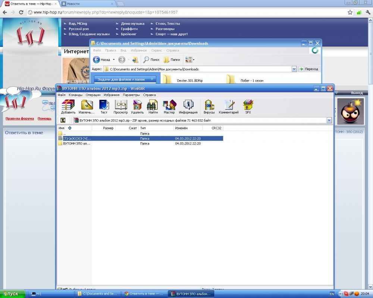Bookmark the page with the star icon
The height and width of the screenshot is (298, 373).
pos(350,12)
